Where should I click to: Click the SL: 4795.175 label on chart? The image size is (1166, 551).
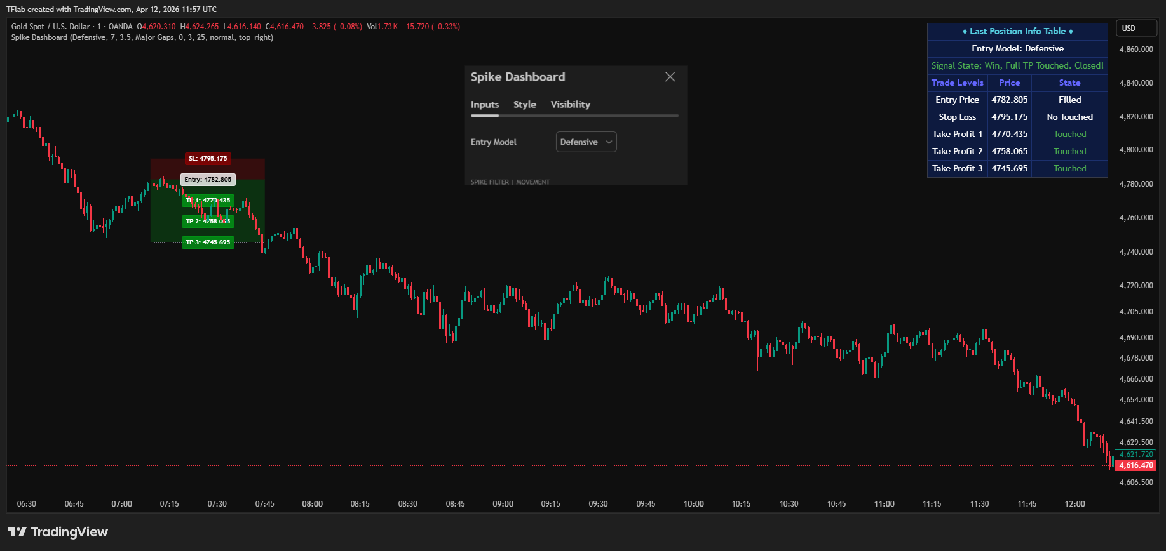point(208,159)
